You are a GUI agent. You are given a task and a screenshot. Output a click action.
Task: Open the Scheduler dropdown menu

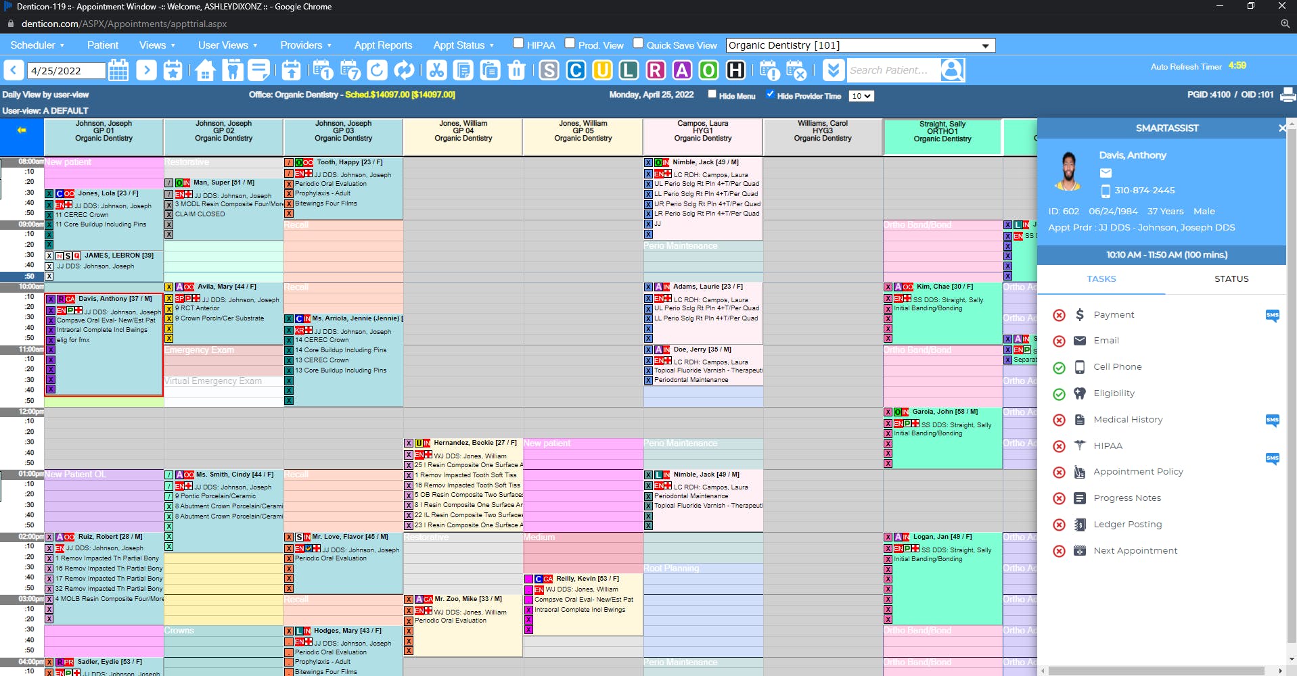pyautogui.click(x=37, y=45)
